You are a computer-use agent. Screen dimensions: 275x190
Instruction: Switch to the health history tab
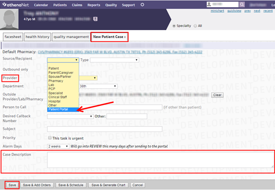[37, 37]
